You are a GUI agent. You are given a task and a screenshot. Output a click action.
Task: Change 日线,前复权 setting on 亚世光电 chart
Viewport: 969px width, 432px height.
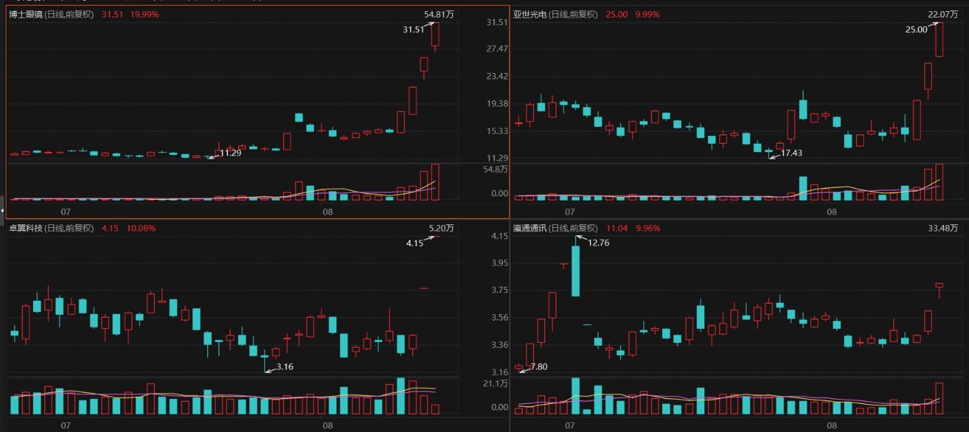click(574, 15)
